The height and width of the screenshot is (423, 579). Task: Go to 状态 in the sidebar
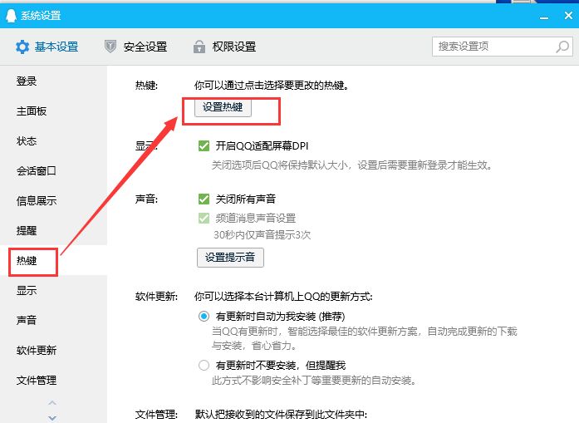[27, 140]
